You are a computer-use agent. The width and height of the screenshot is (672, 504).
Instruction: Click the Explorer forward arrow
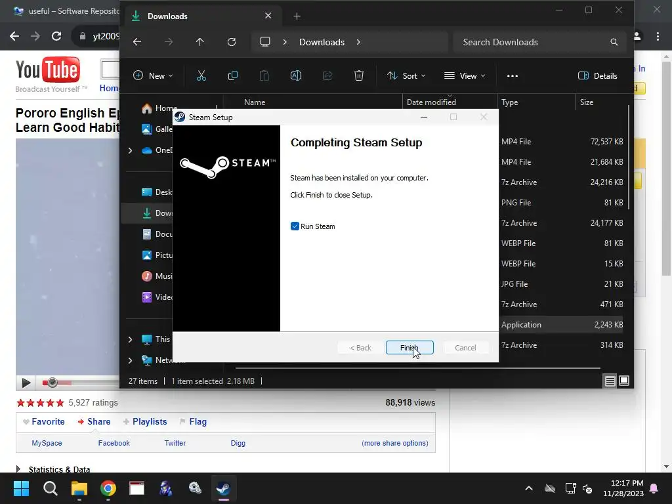coord(169,42)
